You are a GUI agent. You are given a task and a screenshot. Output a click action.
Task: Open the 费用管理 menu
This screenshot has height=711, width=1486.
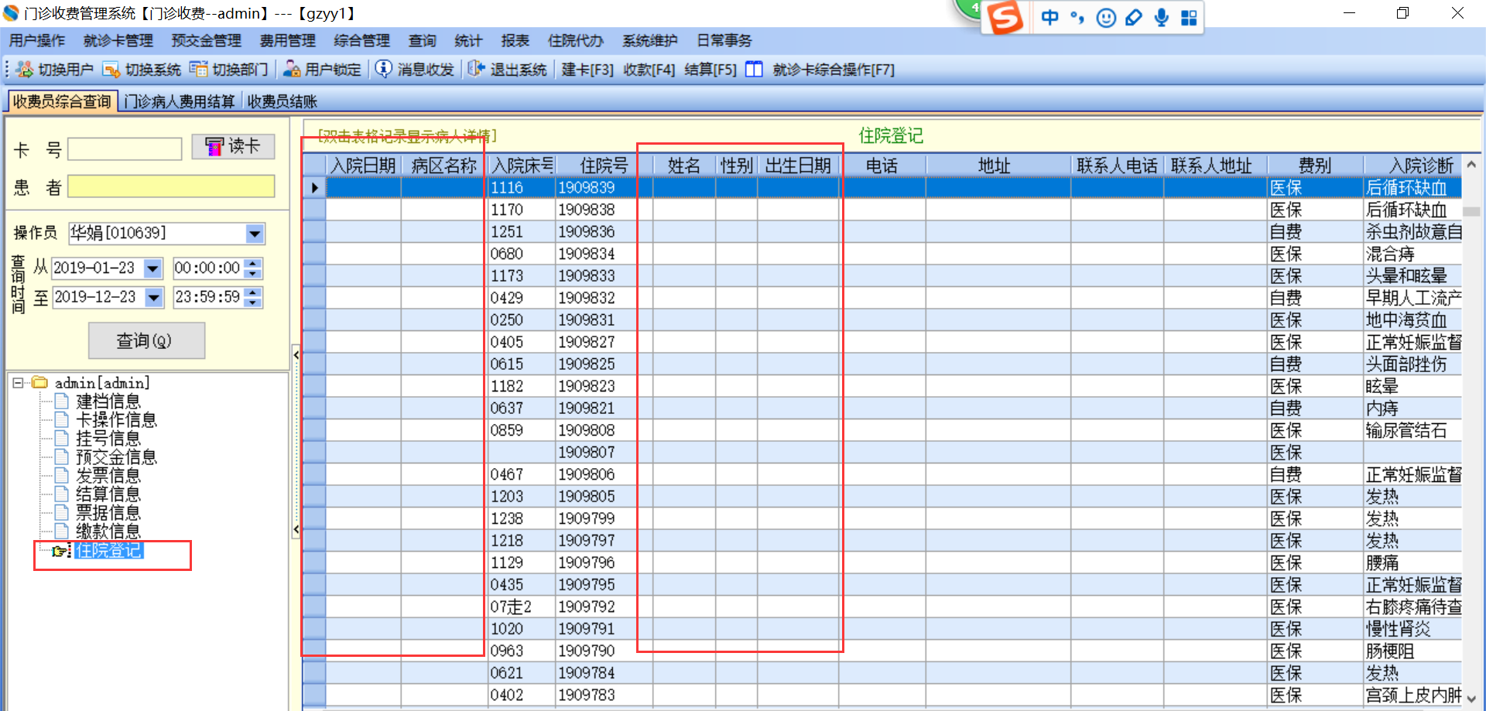(288, 40)
